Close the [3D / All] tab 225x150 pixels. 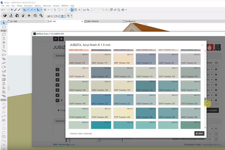click(x=82, y=21)
